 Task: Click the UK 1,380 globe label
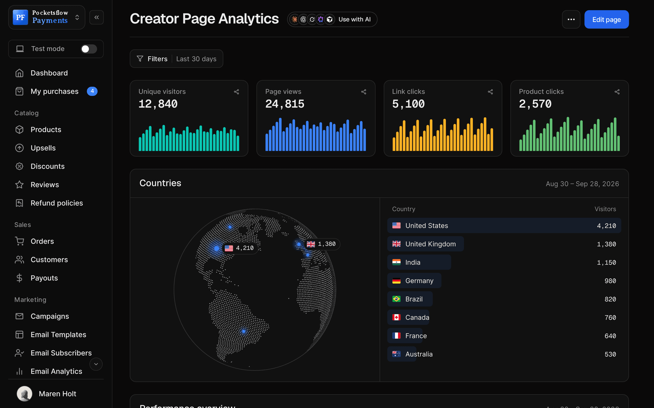[322, 244]
